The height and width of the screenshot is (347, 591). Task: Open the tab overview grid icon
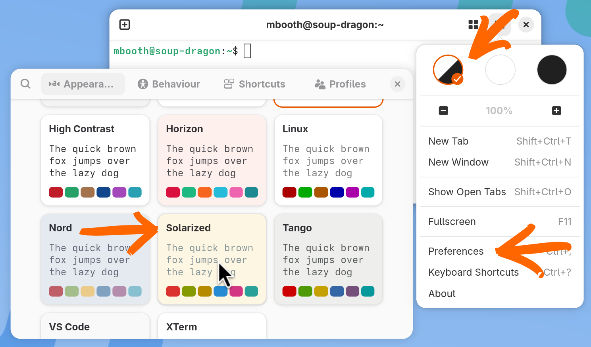pos(473,25)
